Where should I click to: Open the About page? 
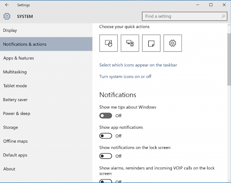tap(9, 169)
